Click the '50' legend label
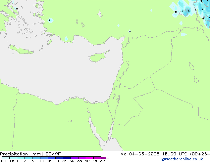This screenshot has height=162, width=210. 102,161
